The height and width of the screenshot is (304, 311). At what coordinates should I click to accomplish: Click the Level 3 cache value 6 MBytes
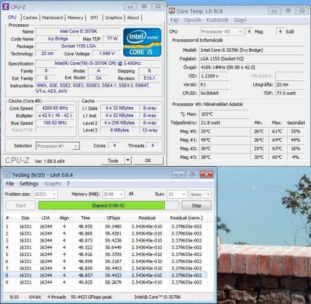(119, 130)
